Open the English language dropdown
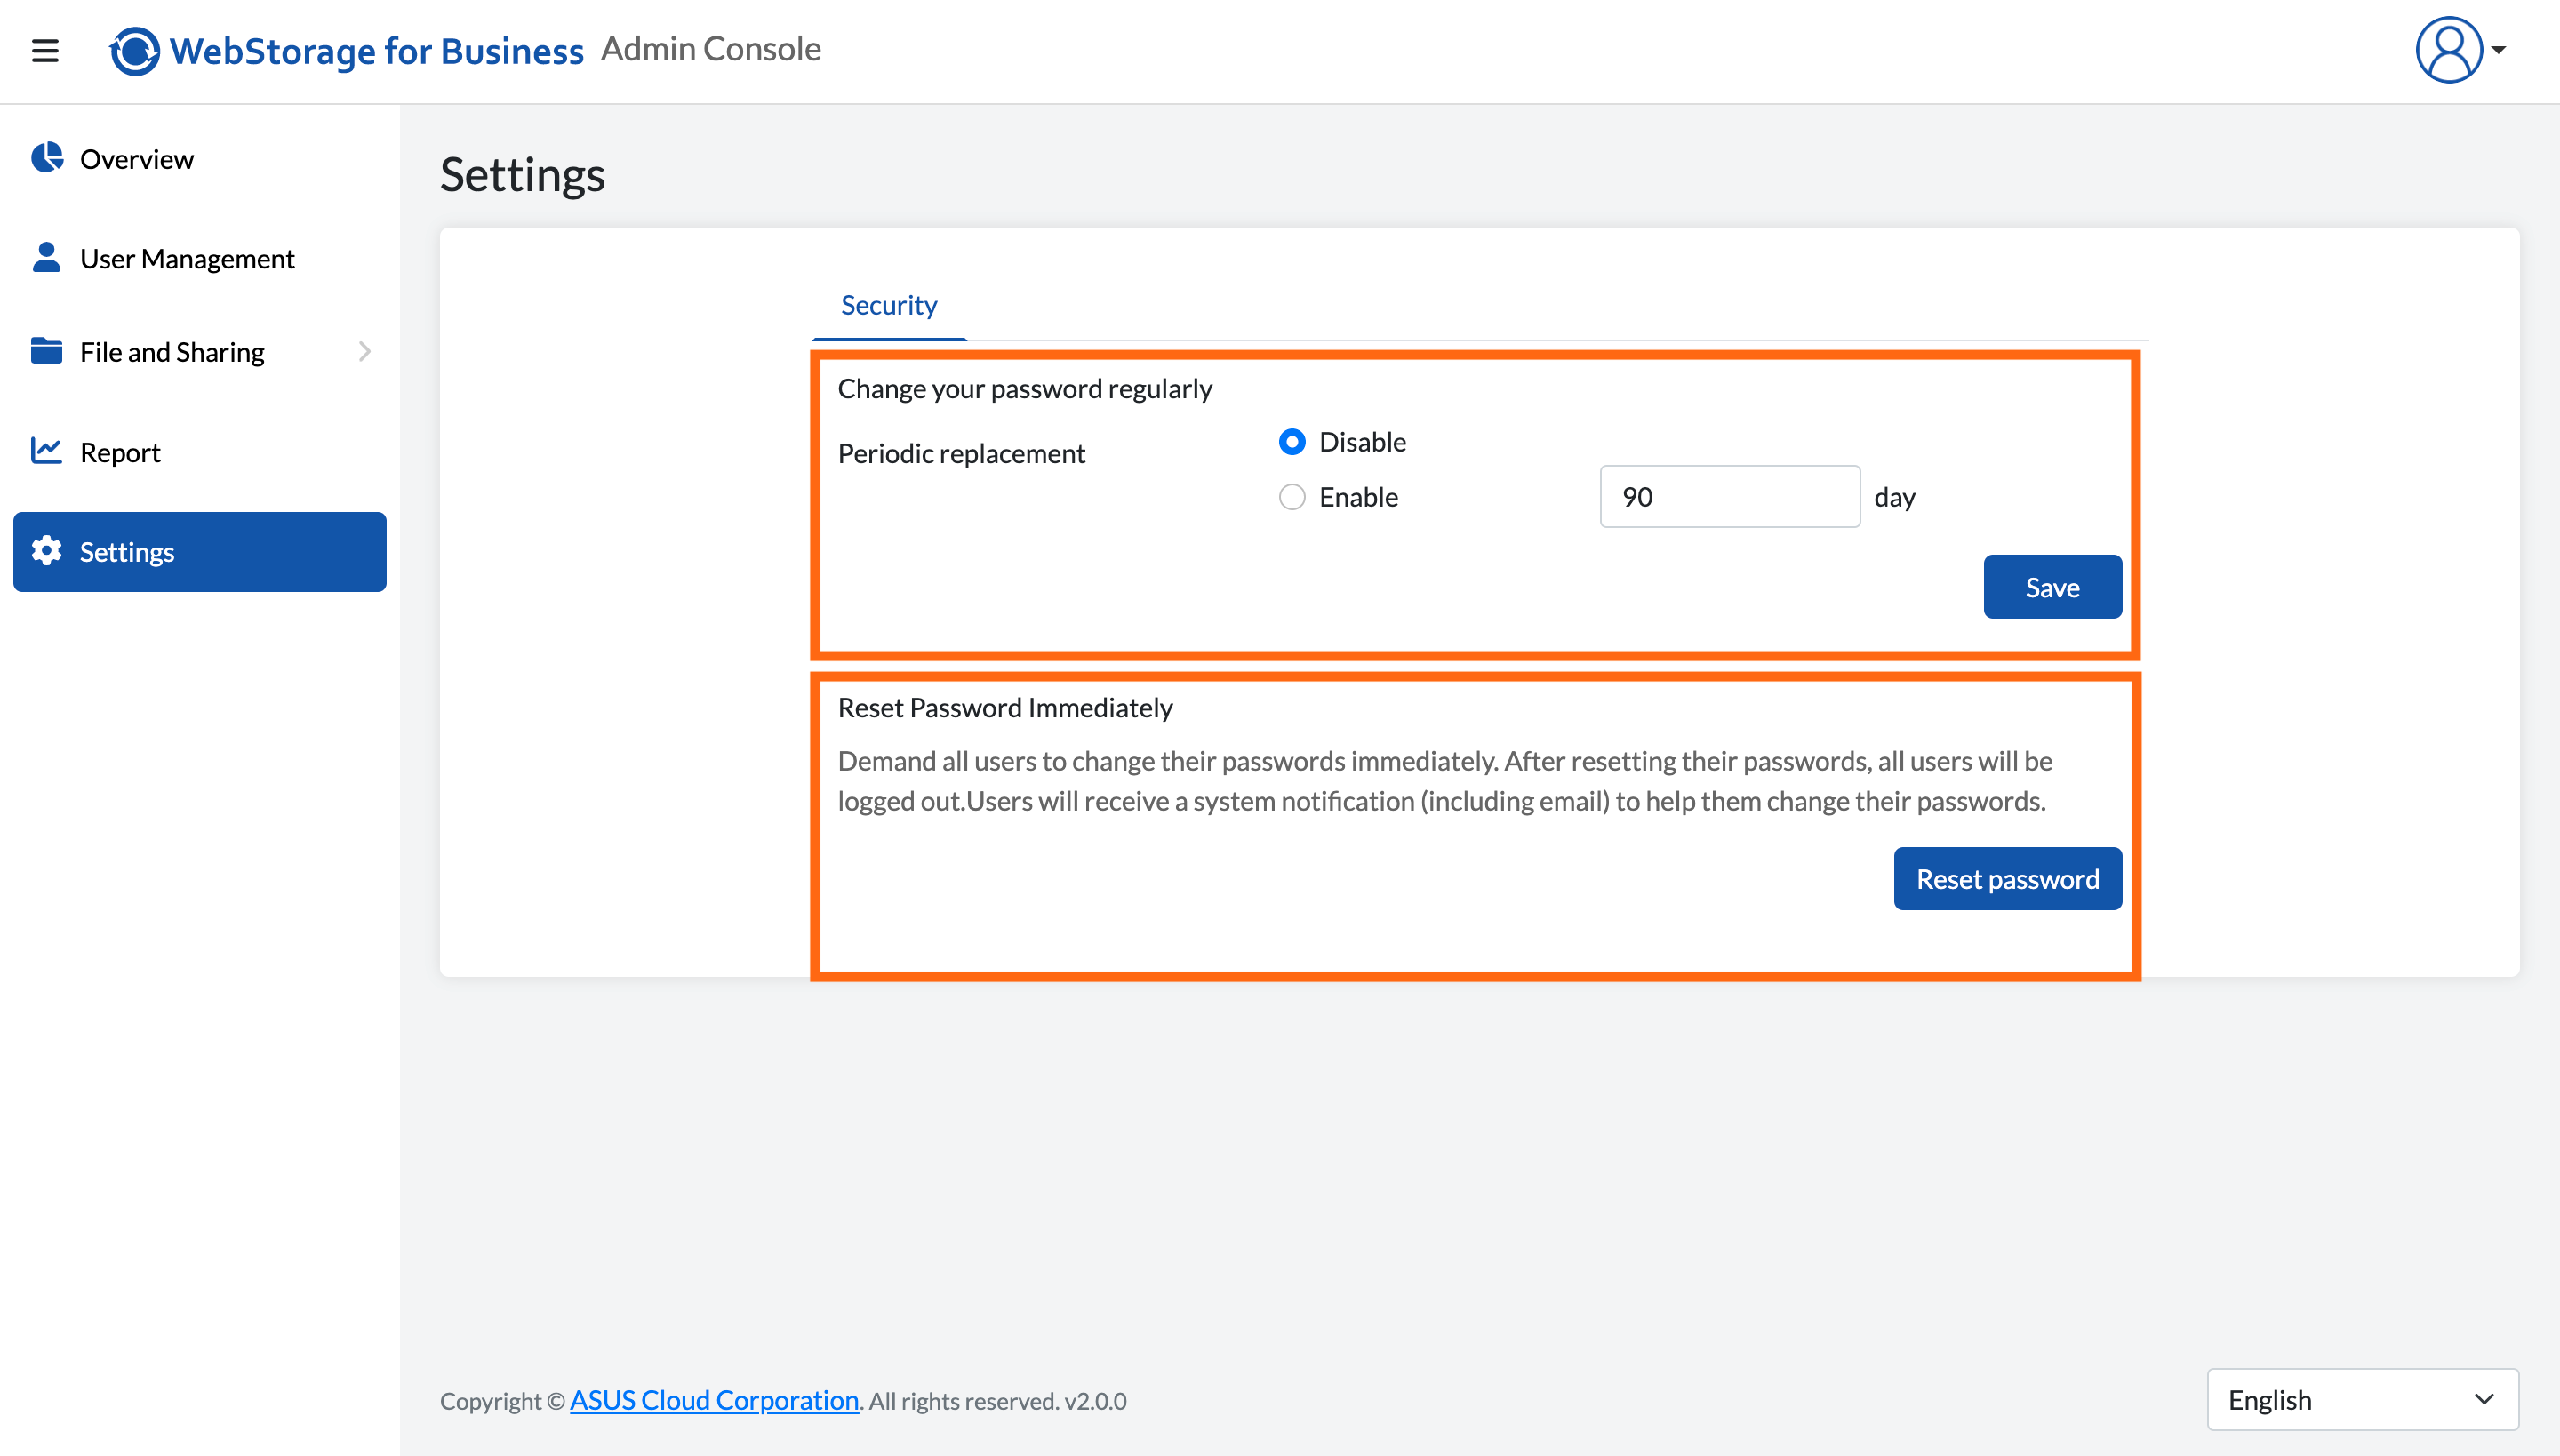This screenshot has height=1456, width=2560. (2362, 1399)
